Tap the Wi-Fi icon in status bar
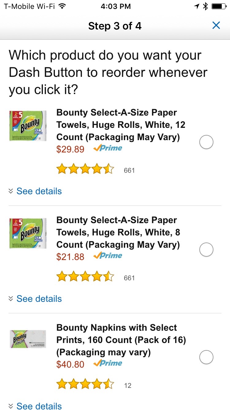 [62, 6]
